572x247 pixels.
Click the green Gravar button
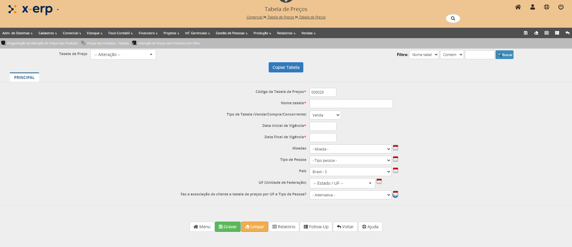click(228, 227)
